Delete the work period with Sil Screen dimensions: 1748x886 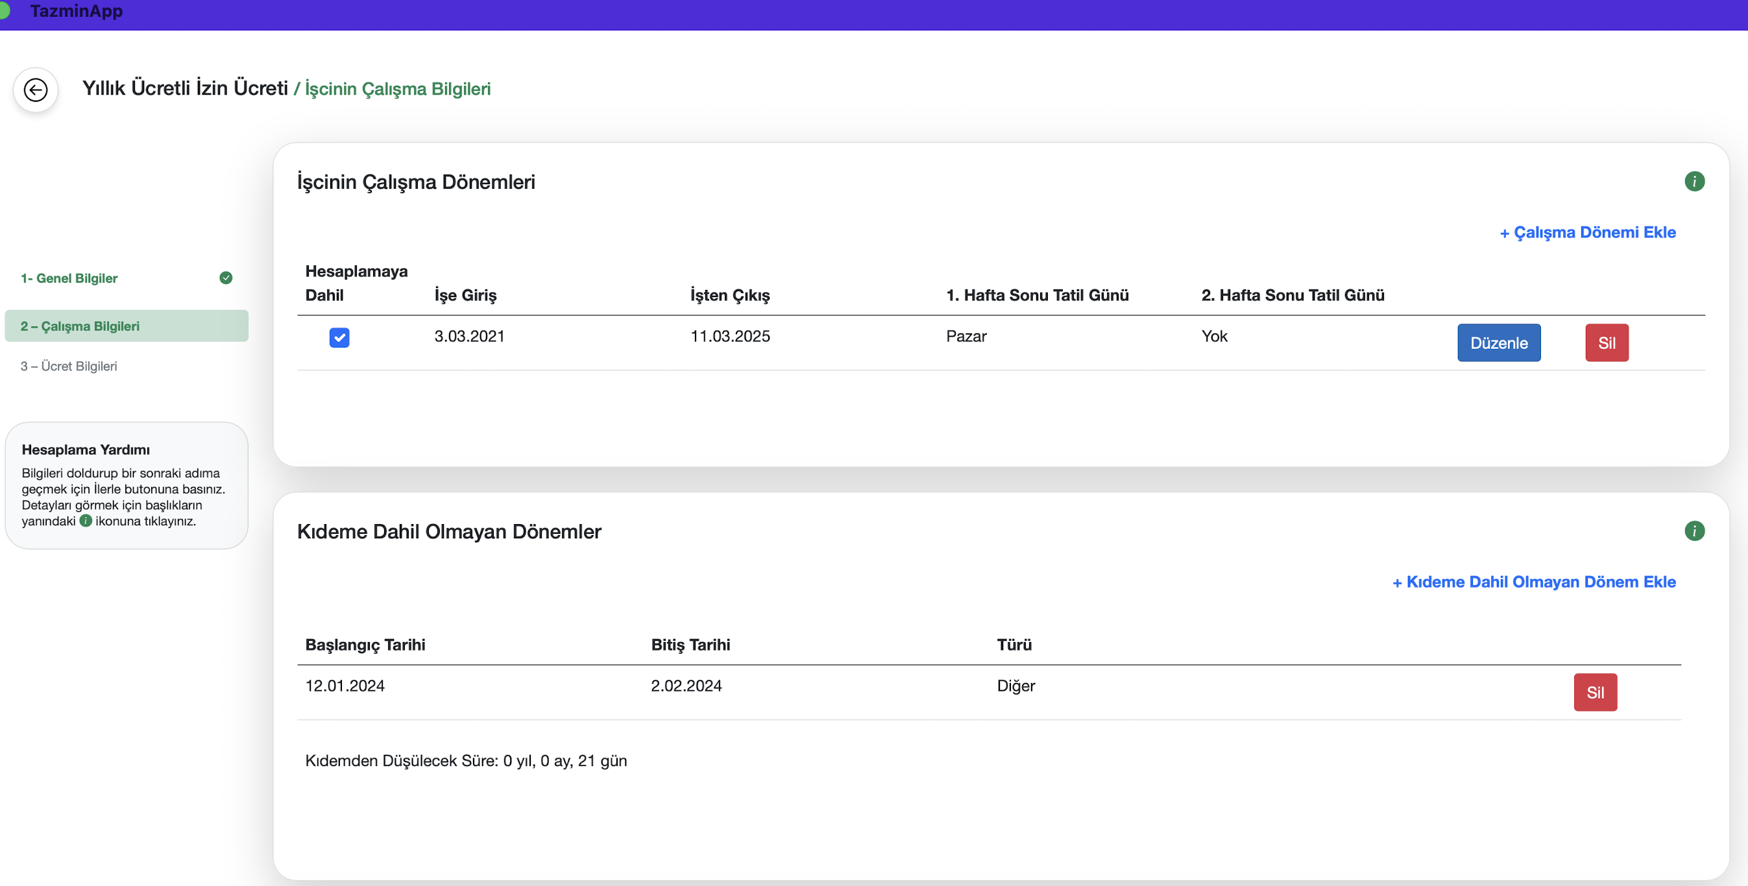(x=1606, y=342)
